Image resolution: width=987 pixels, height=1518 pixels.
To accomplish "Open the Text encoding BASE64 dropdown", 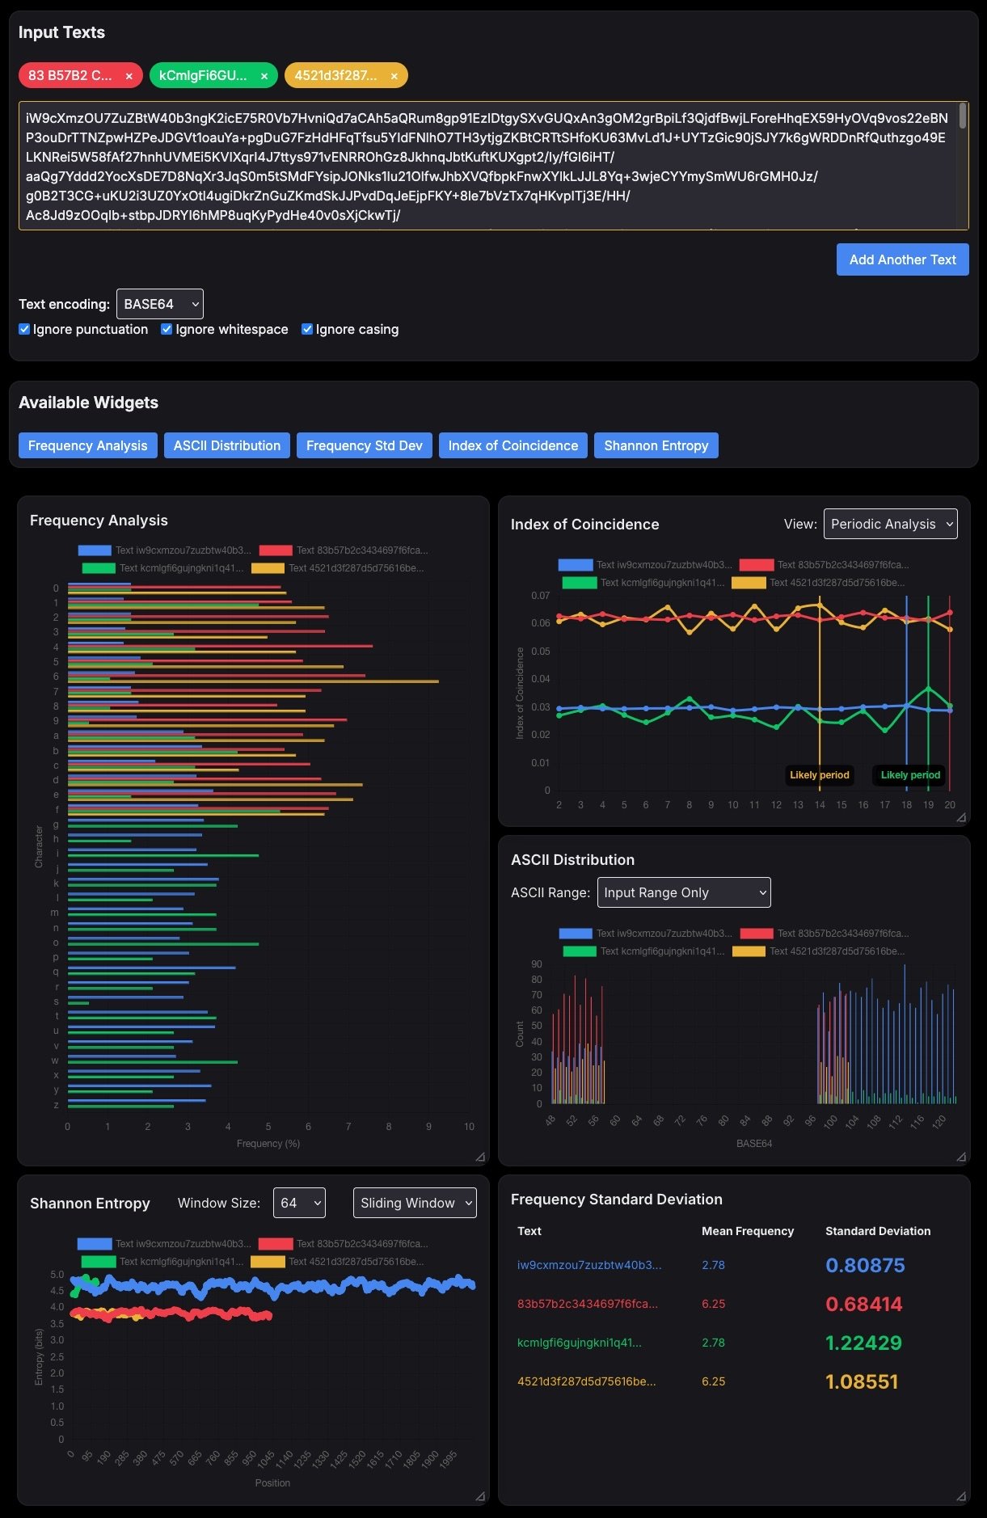I will click(160, 304).
